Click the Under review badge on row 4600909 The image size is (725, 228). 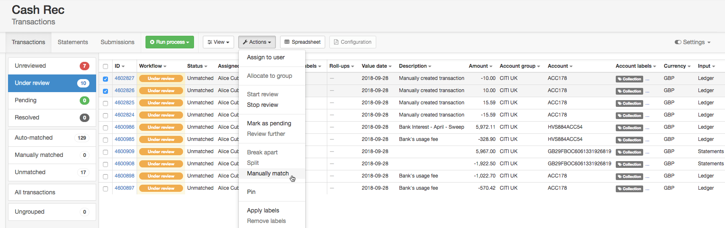(161, 151)
